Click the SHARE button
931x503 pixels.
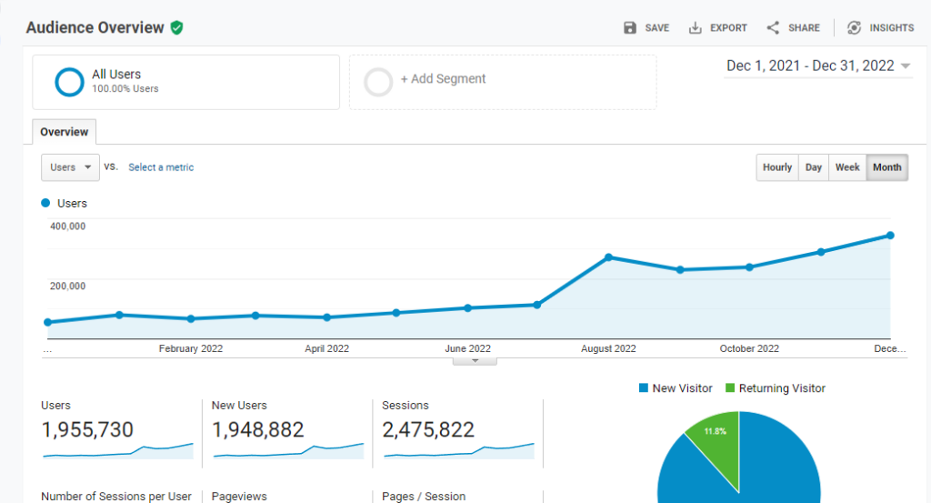point(793,28)
